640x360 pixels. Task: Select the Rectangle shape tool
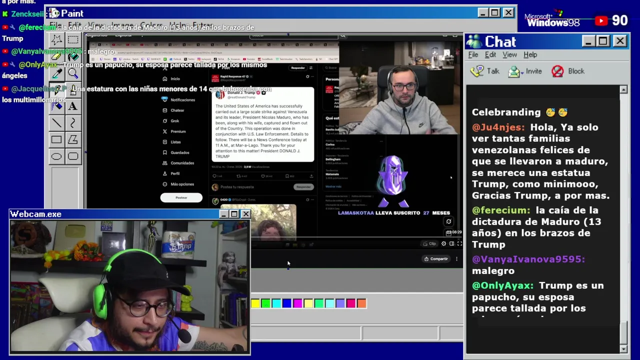(56, 140)
